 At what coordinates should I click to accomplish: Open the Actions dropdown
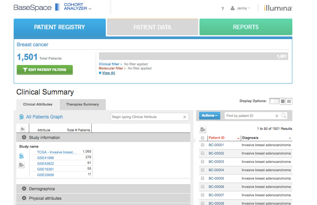click(209, 116)
